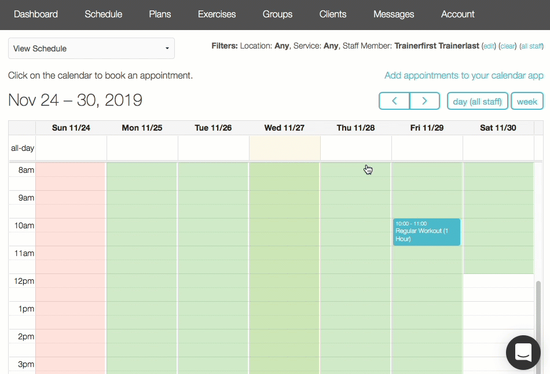The width and height of the screenshot is (550, 374).
Task: Select Wednesday 11/27 at 1pm slot
Action: tap(284, 309)
